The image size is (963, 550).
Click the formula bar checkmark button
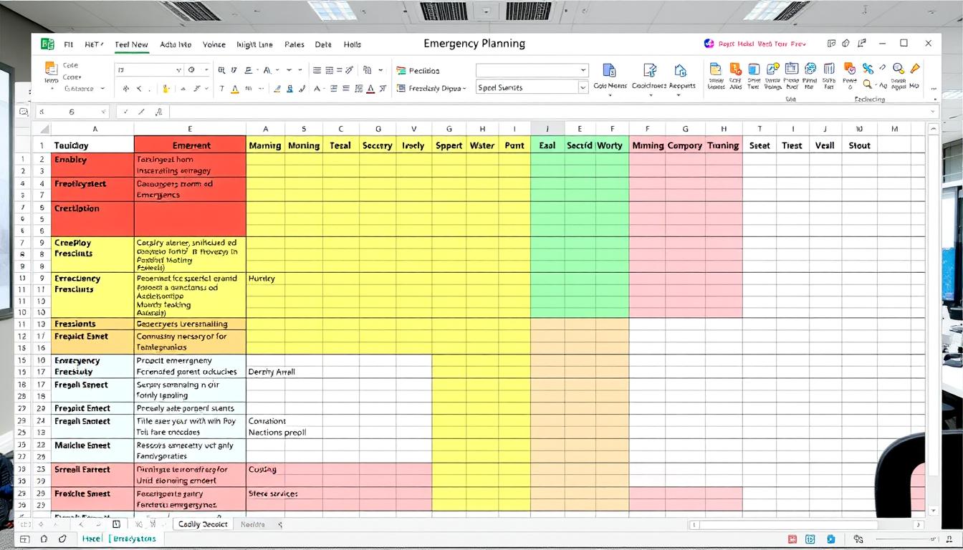[x=125, y=112]
